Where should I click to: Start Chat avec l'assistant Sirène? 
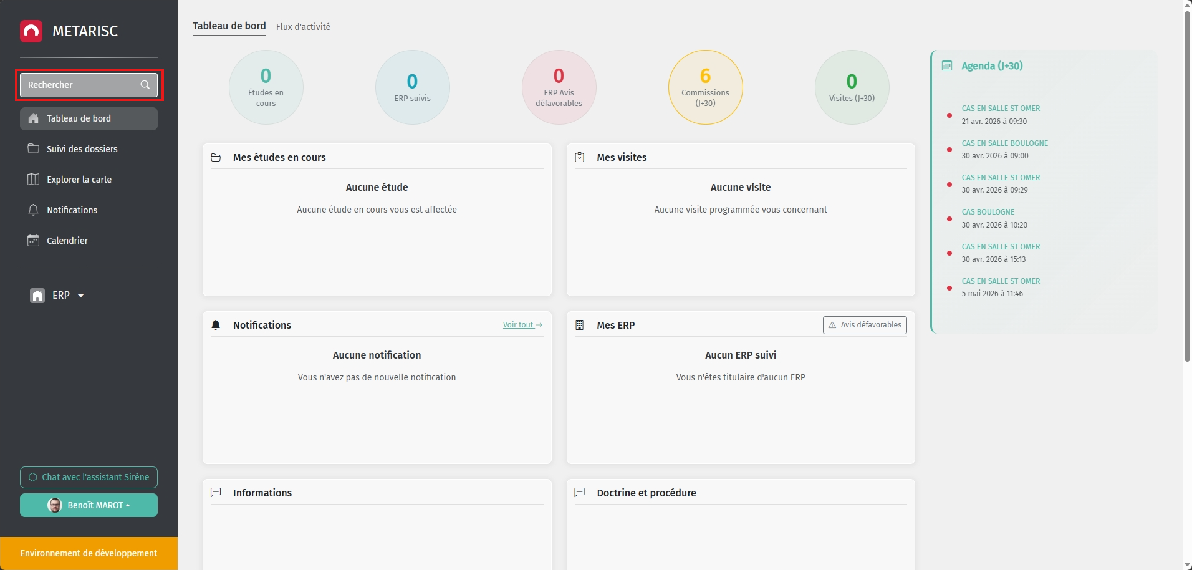[89, 477]
